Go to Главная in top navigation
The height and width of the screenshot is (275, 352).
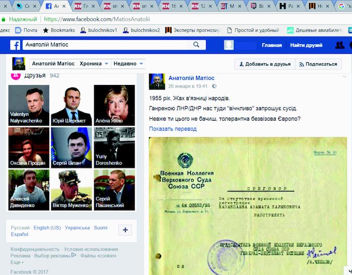coord(272,45)
